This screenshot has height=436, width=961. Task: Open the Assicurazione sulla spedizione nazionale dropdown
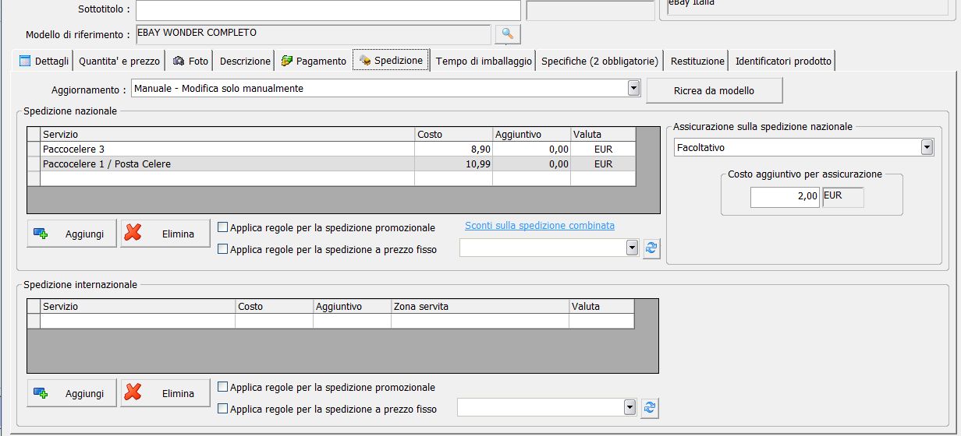point(927,147)
